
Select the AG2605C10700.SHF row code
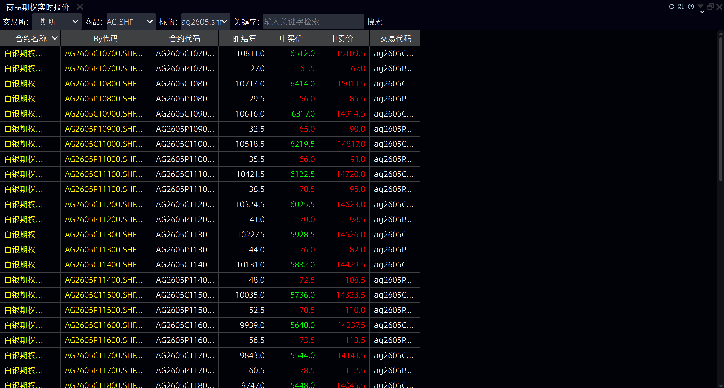[103, 53]
